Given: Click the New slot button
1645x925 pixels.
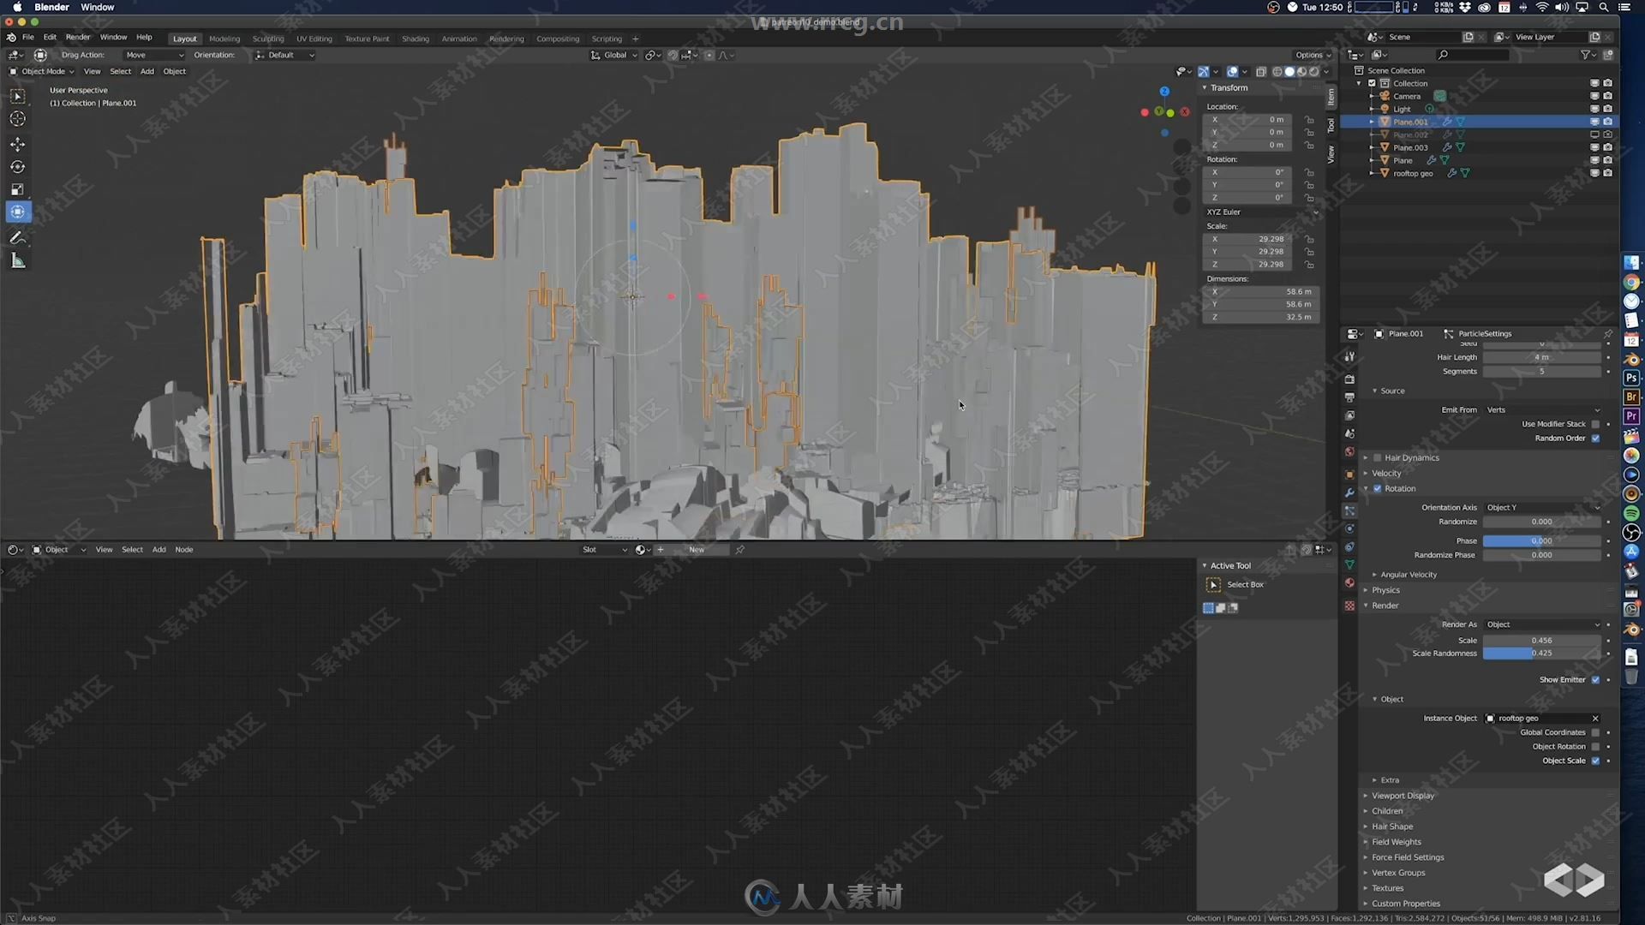Looking at the screenshot, I should [697, 549].
